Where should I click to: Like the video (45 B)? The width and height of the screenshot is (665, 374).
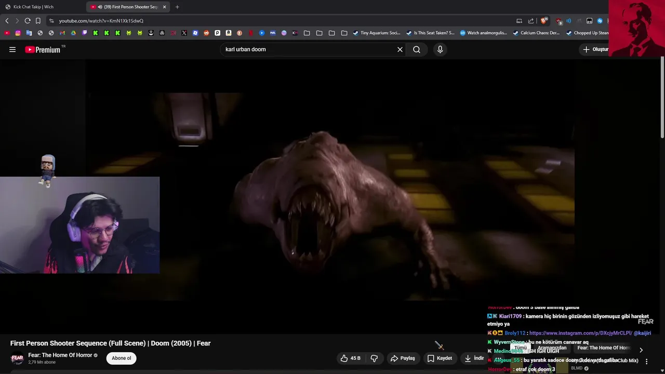pos(351,358)
